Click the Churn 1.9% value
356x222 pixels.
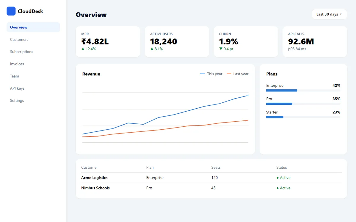(228, 41)
